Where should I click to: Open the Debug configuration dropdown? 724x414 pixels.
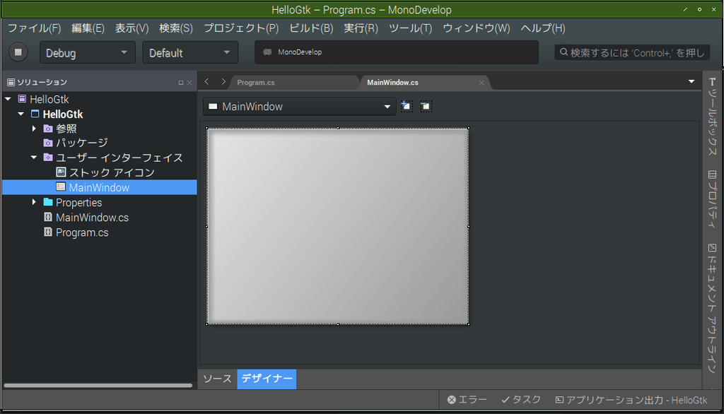87,52
